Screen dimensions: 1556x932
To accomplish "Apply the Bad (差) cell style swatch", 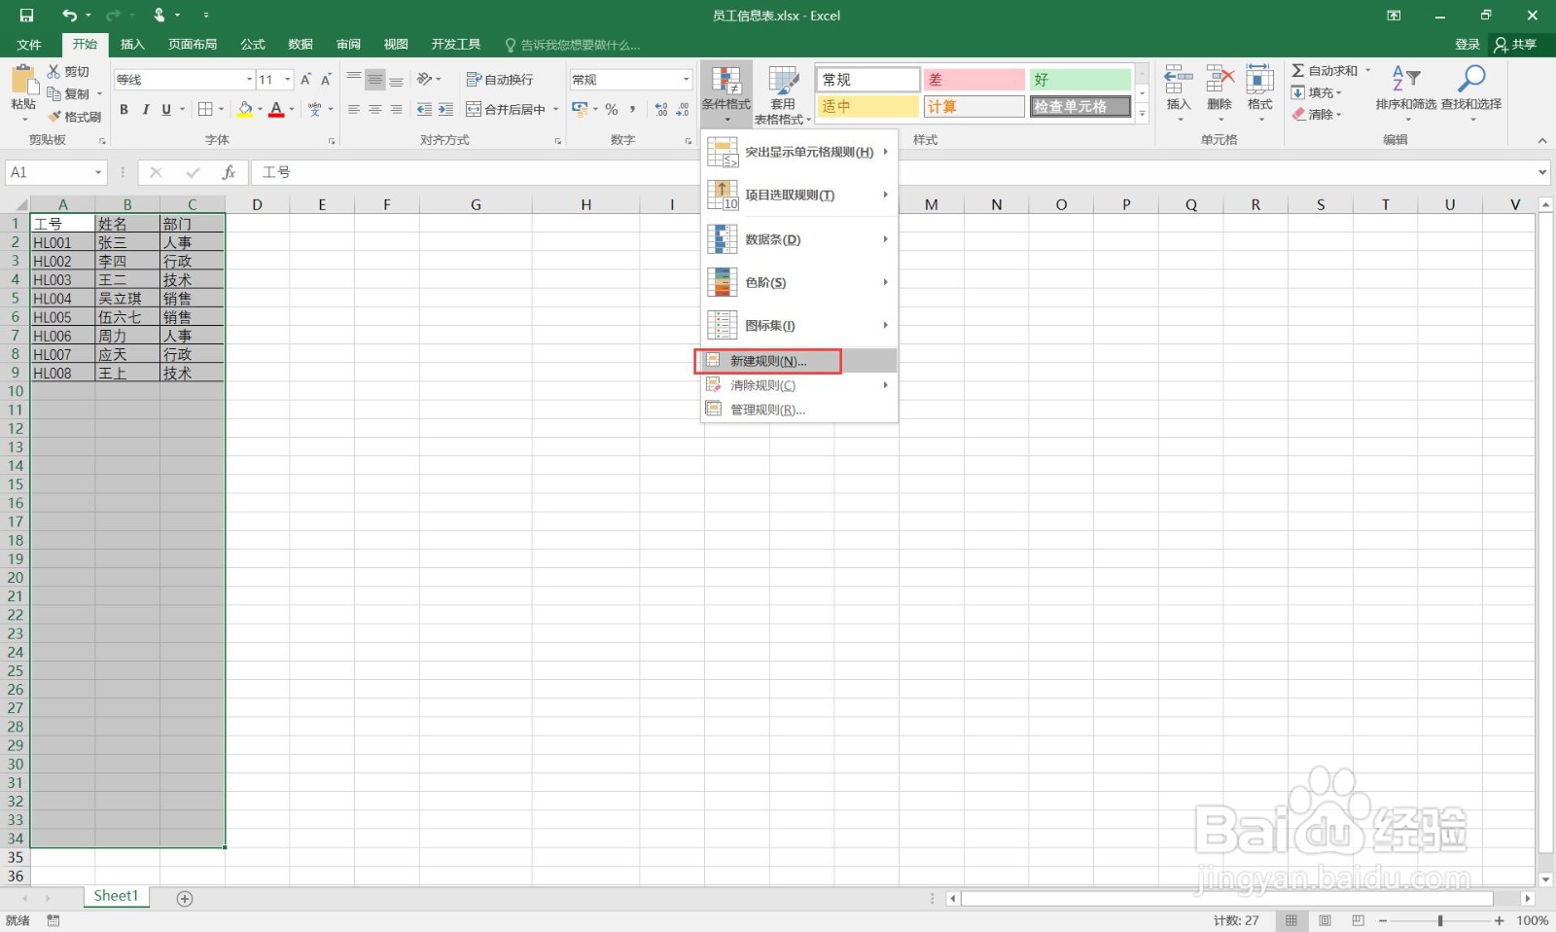I will pyautogui.click(x=973, y=80).
